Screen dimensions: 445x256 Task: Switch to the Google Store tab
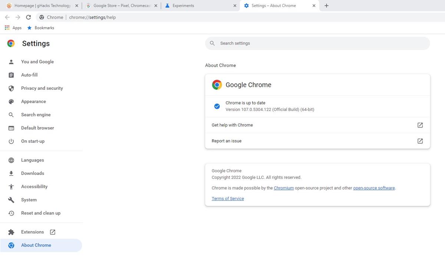tap(119, 6)
